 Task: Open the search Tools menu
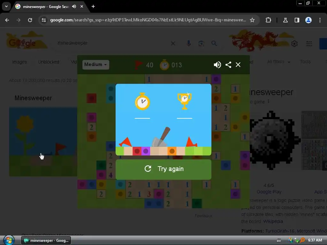[x=305, y=62]
